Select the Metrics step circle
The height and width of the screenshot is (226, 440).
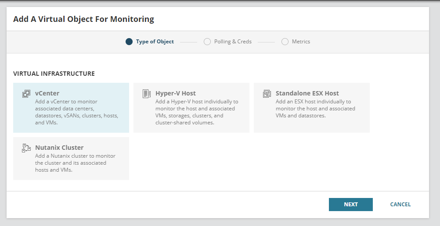pos(285,42)
